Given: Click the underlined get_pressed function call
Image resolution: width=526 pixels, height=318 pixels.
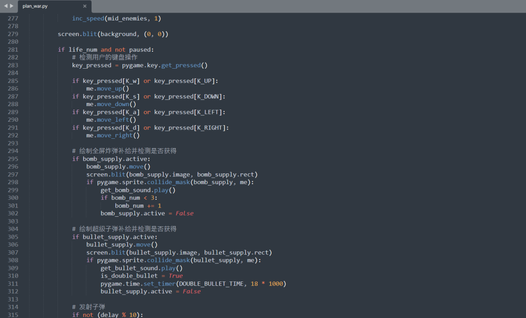Looking at the screenshot, I should 180,65.
